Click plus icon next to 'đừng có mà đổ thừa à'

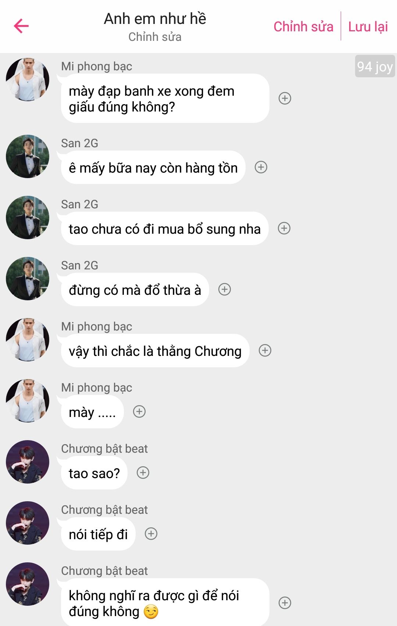click(x=225, y=289)
